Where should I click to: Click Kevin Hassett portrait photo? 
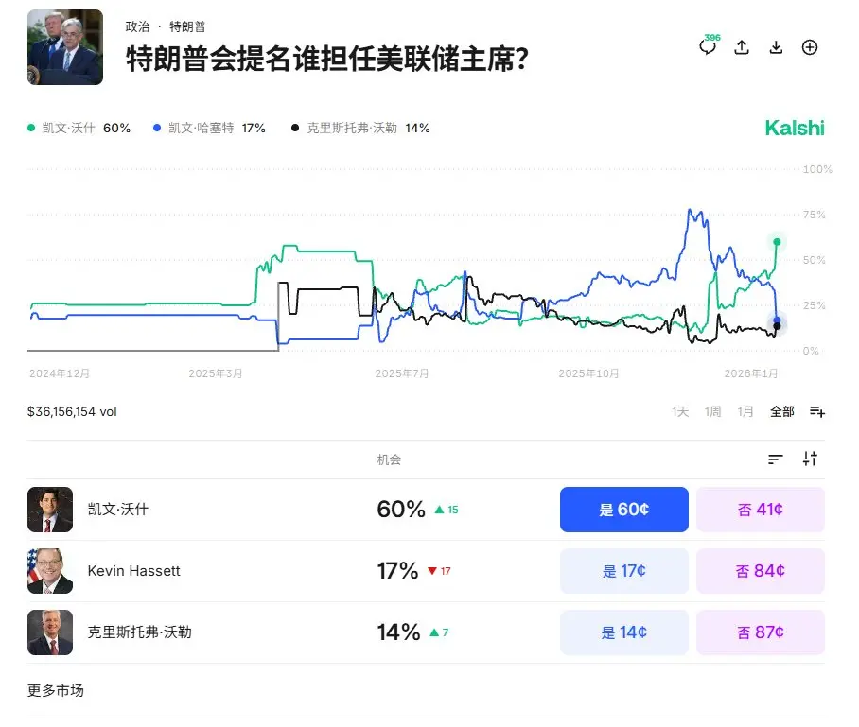pos(50,571)
